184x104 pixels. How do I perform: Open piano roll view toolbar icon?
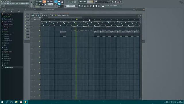[85, 6]
